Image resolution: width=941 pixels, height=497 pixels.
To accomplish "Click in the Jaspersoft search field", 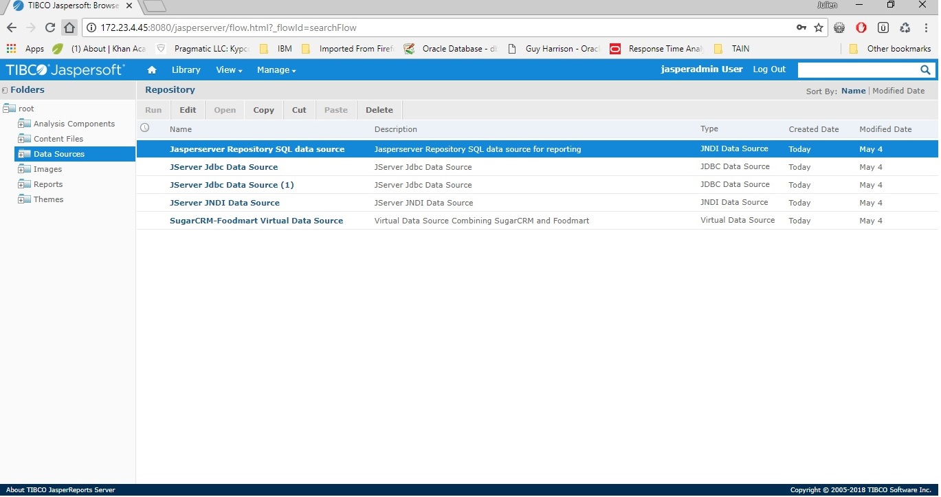I will coord(858,69).
